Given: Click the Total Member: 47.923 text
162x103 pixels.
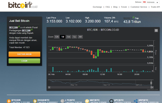Looking at the screenshot, I should (x=19, y=47).
